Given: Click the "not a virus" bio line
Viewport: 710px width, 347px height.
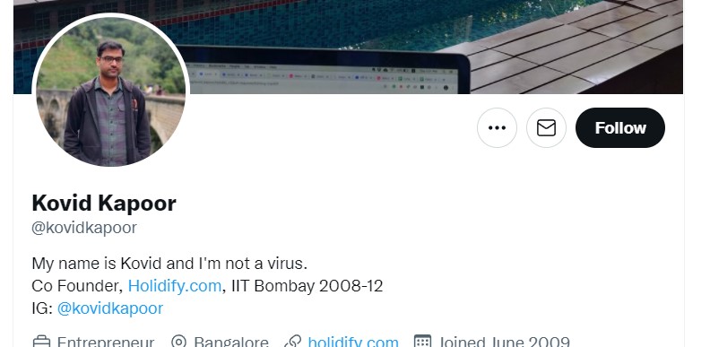Looking at the screenshot, I should click(169, 264).
